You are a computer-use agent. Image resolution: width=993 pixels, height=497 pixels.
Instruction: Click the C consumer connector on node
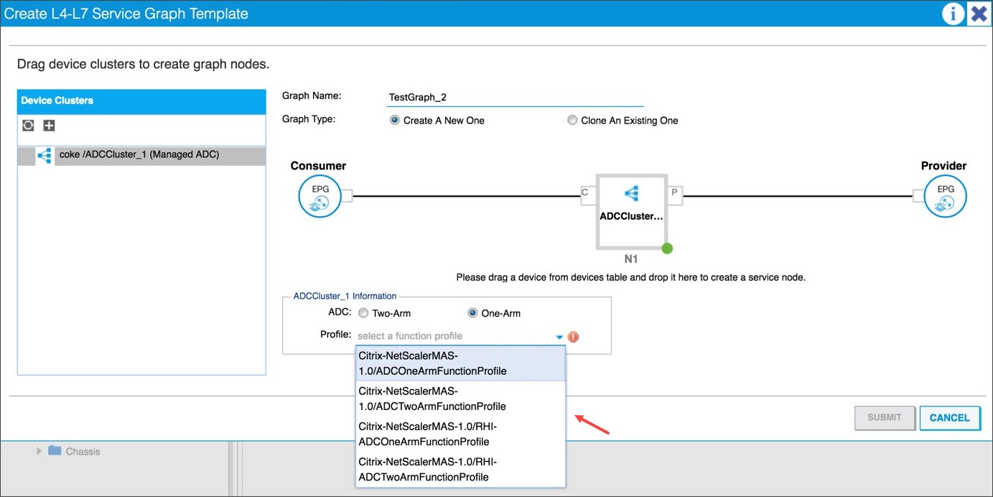point(587,192)
